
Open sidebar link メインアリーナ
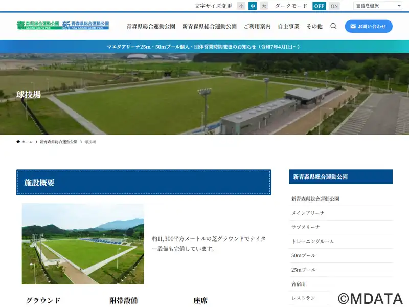[340, 213]
